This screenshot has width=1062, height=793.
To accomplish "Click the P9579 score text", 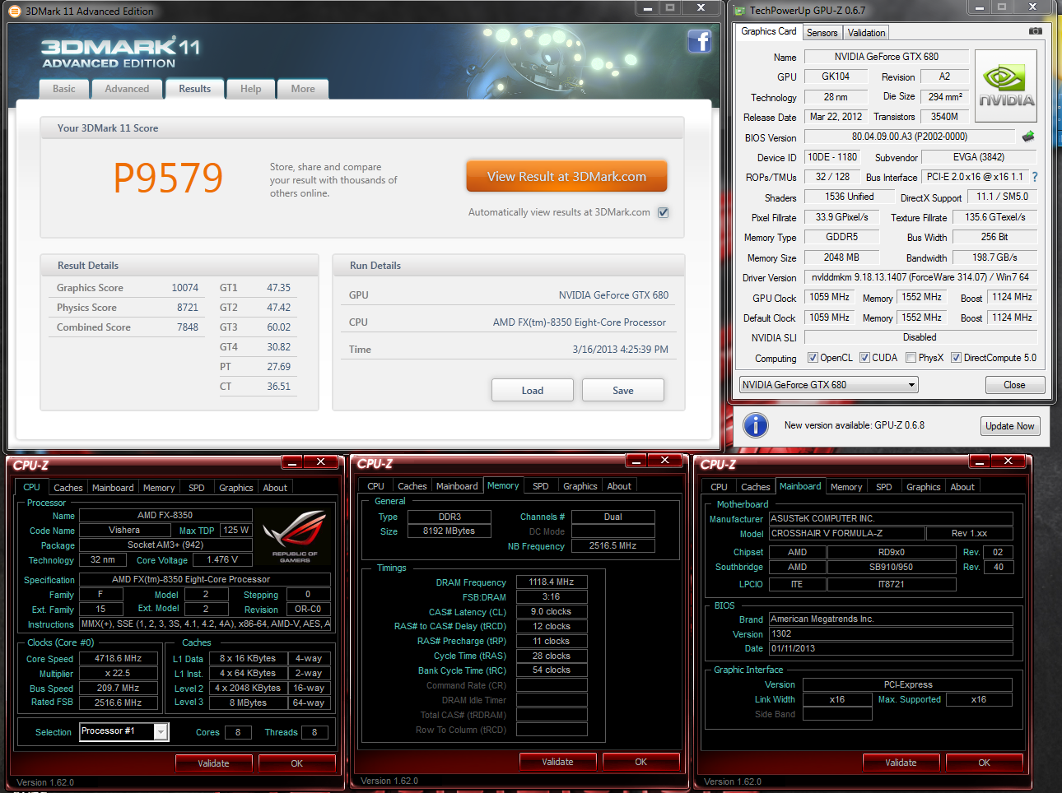I will [x=168, y=178].
